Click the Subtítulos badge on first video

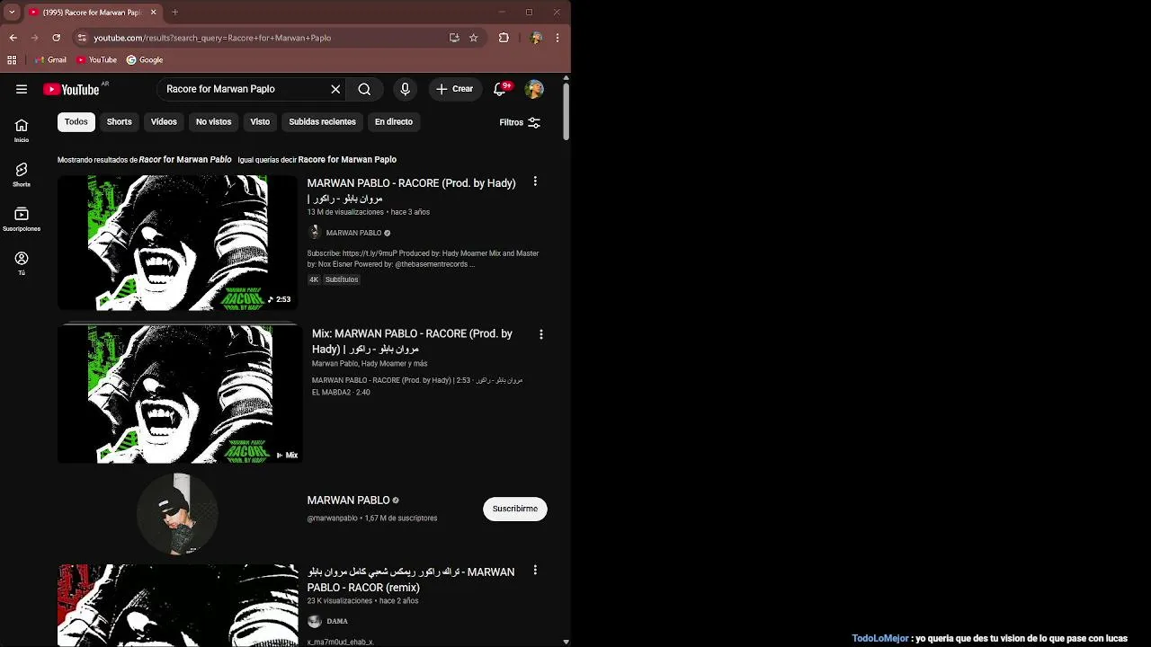click(342, 279)
